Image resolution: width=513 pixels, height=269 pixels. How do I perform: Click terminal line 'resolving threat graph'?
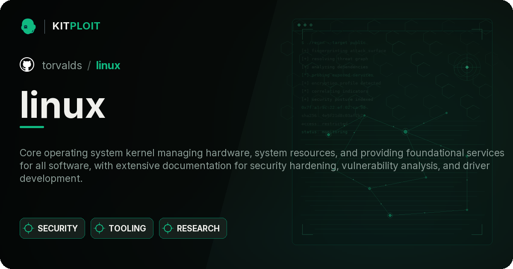tap(334, 59)
